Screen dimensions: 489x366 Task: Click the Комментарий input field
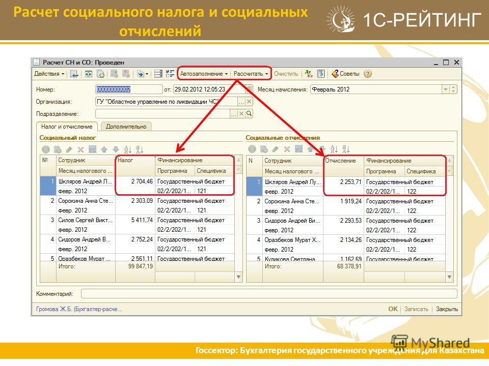pos(269,293)
